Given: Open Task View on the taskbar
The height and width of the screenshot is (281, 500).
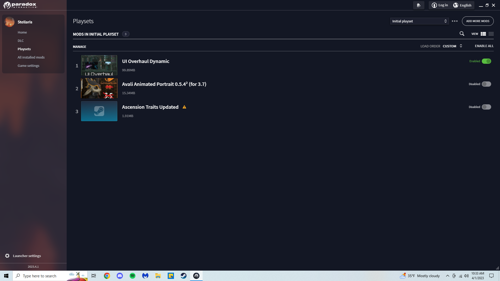Looking at the screenshot, I should click(94, 276).
